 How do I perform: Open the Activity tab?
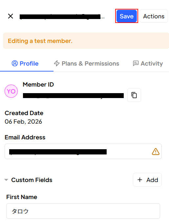tap(148, 63)
